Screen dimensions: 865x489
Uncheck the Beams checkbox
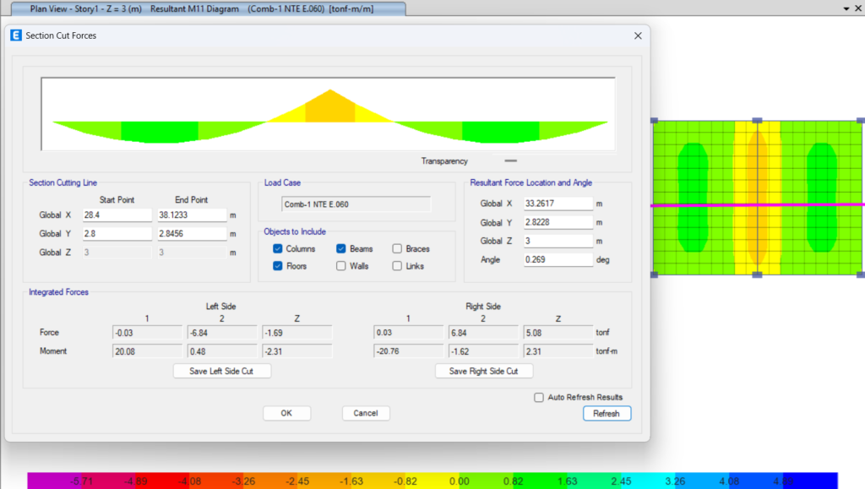point(341,249)
